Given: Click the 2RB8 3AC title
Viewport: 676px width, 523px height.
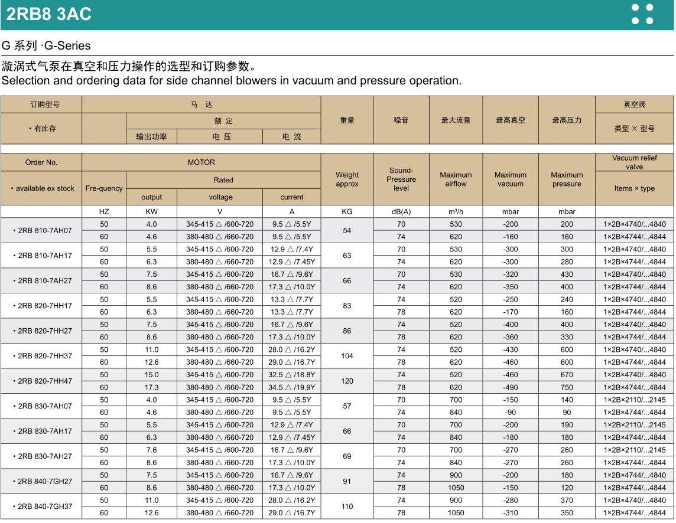Looking at the screenshot, I should tap(49, 14).
